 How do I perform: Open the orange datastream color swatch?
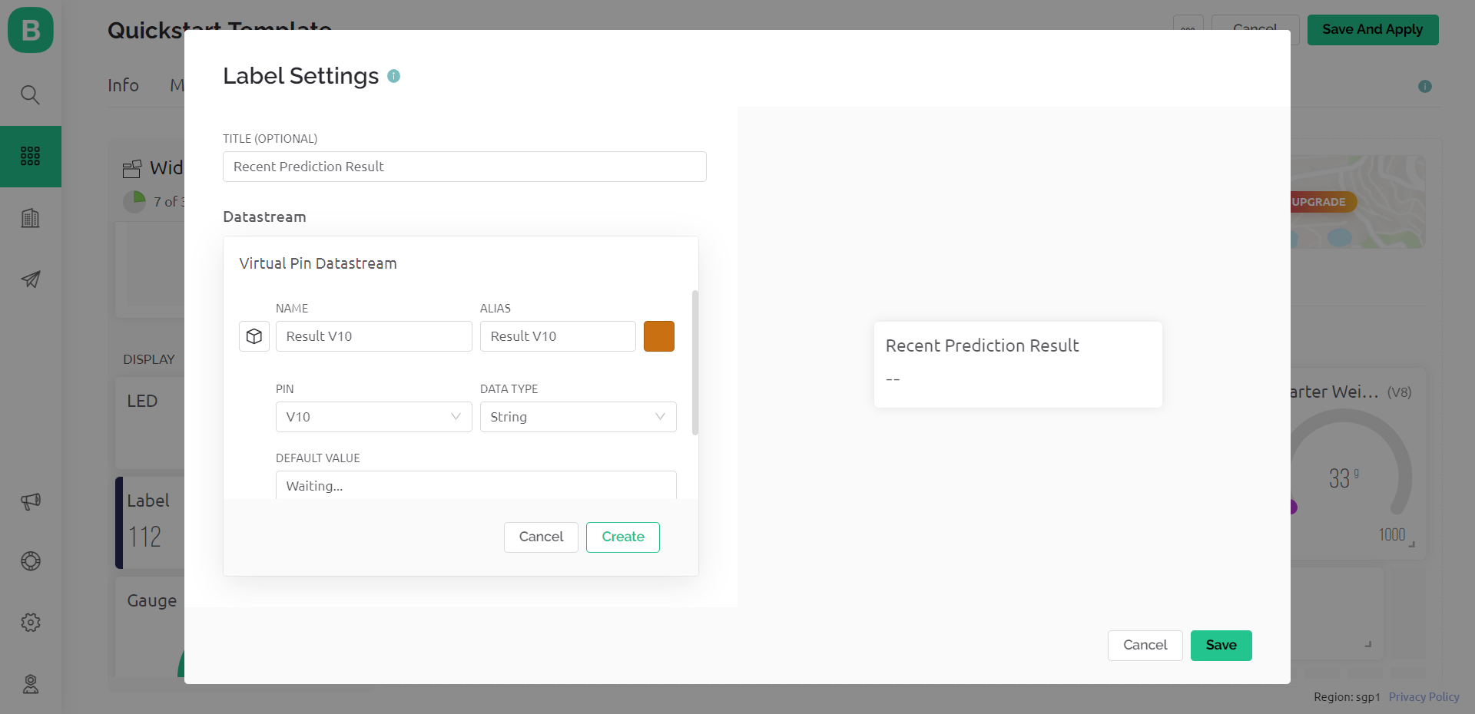659,336
